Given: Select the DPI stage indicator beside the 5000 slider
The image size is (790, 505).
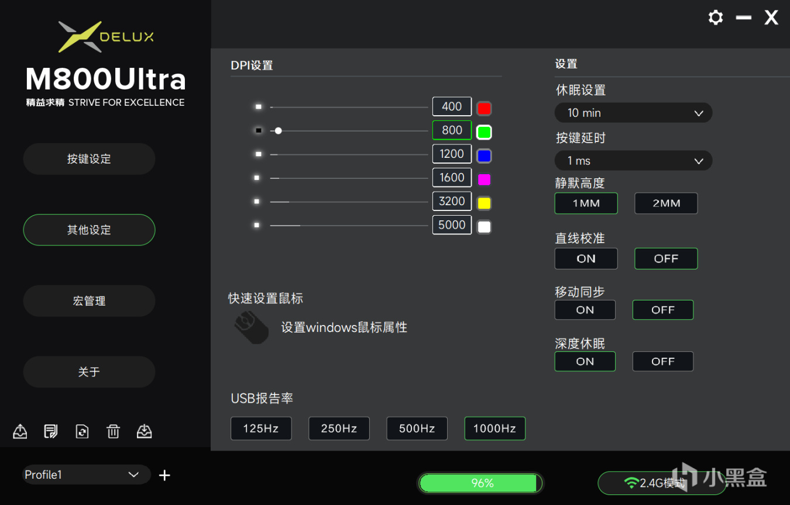Looking at the screenshot, I should [257, 225].
